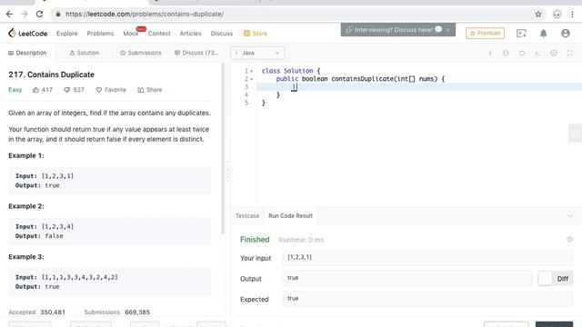
Task: Open the Store link
Action: pos(256,34)
